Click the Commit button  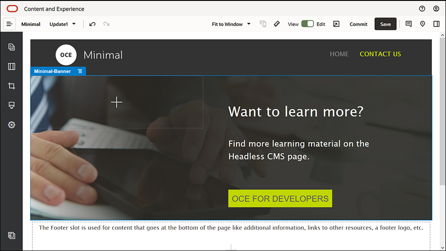pos(358,24)
